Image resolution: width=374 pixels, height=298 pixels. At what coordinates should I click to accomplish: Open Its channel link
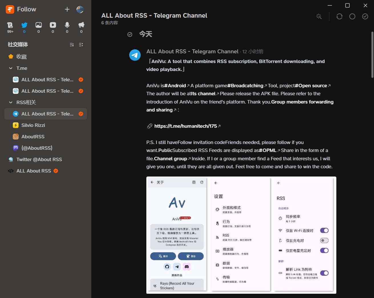click(205, 94)
